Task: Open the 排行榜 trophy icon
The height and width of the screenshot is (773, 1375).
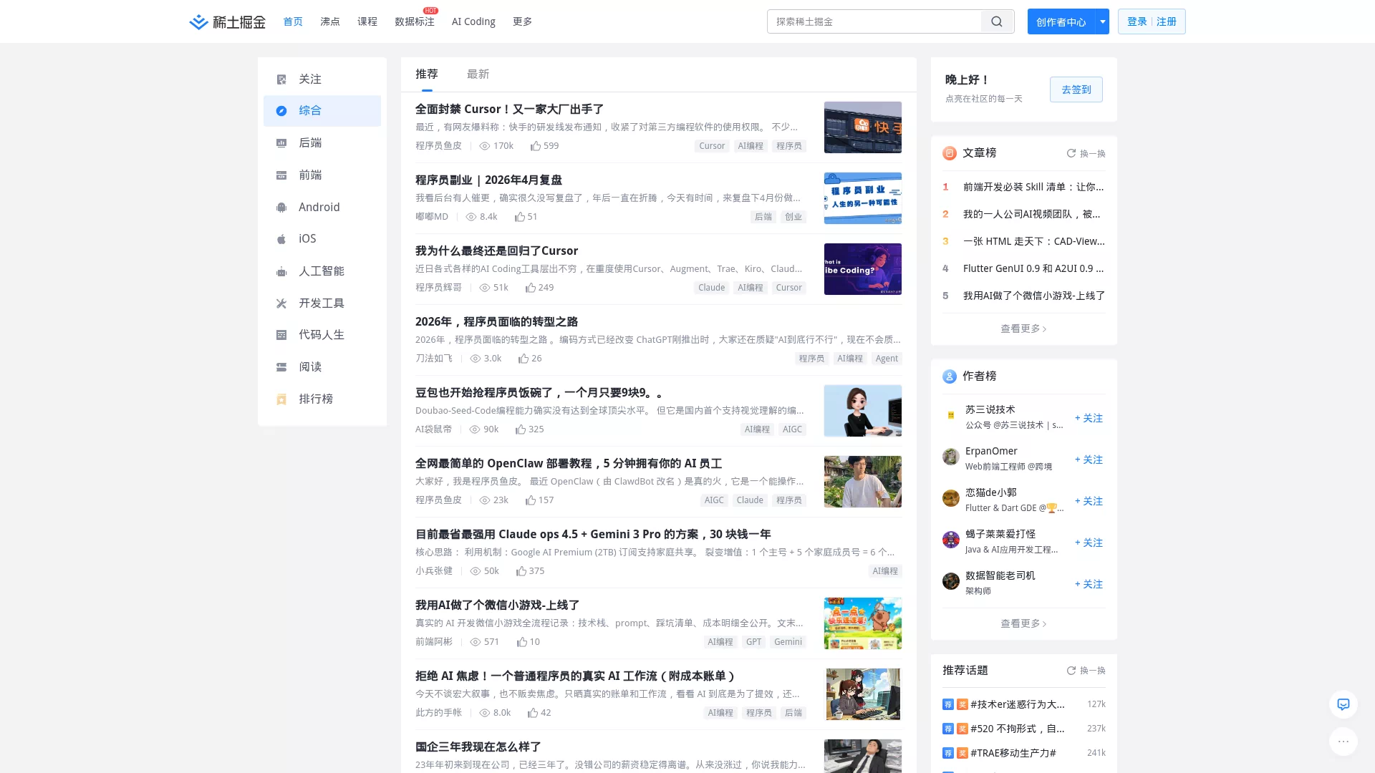Action: 281,399
